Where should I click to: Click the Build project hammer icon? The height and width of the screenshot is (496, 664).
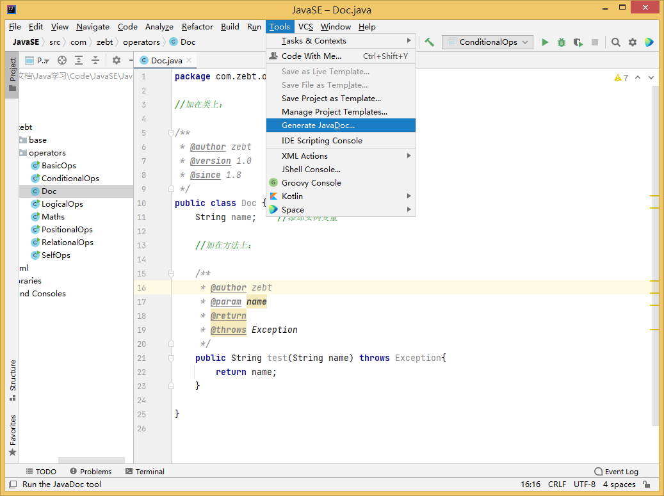[x=429, y=42]
